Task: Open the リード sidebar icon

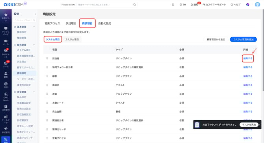Action: pyautogui.click(x=6, y=64)
